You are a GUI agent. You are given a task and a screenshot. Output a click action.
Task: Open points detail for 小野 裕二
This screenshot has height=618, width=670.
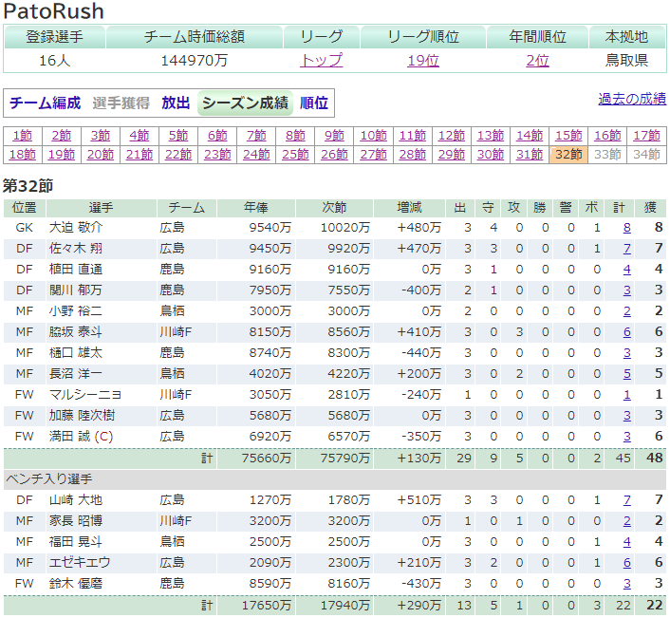tap(627, 311)
